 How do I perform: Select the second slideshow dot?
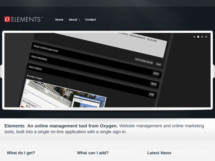pos(198,37)
